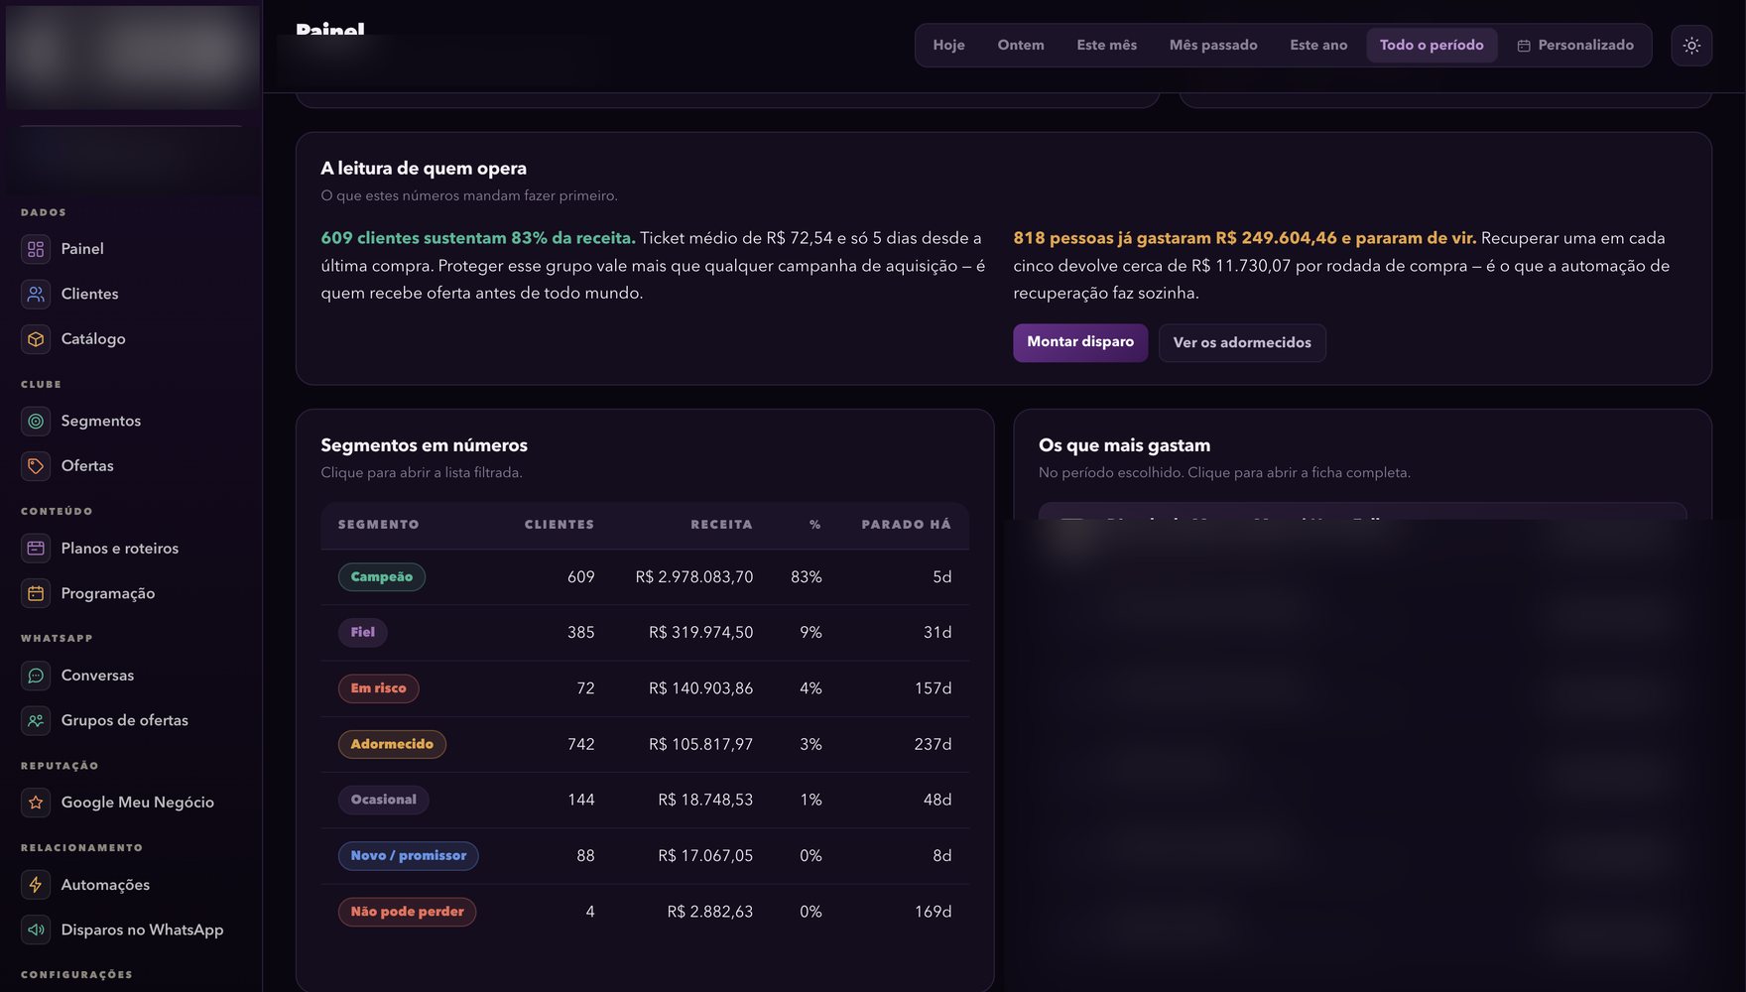Open the Não pode perder badge
The height and width of the screenshot is (992, 1746).
[407, 912]
